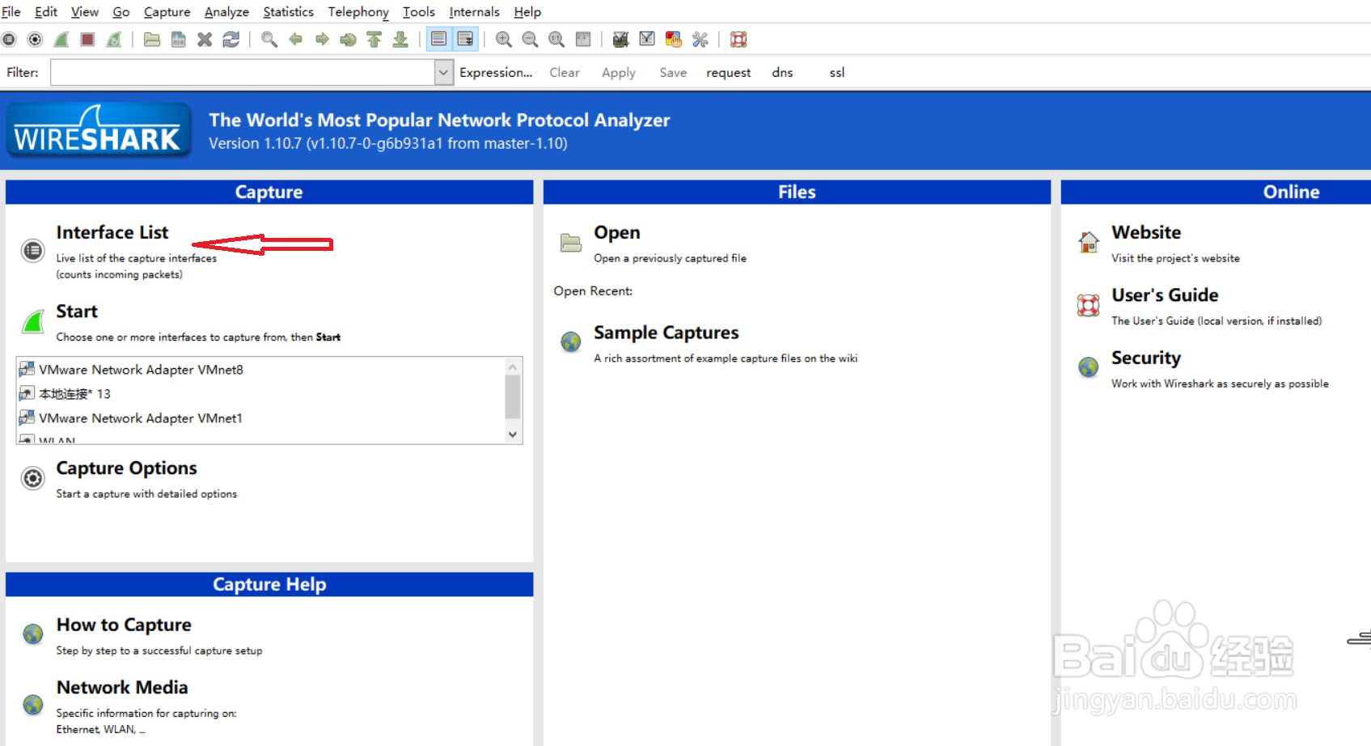Open the Telephony menu
The width and height of the screenshot is (1371, 746).
click(358, 11)
